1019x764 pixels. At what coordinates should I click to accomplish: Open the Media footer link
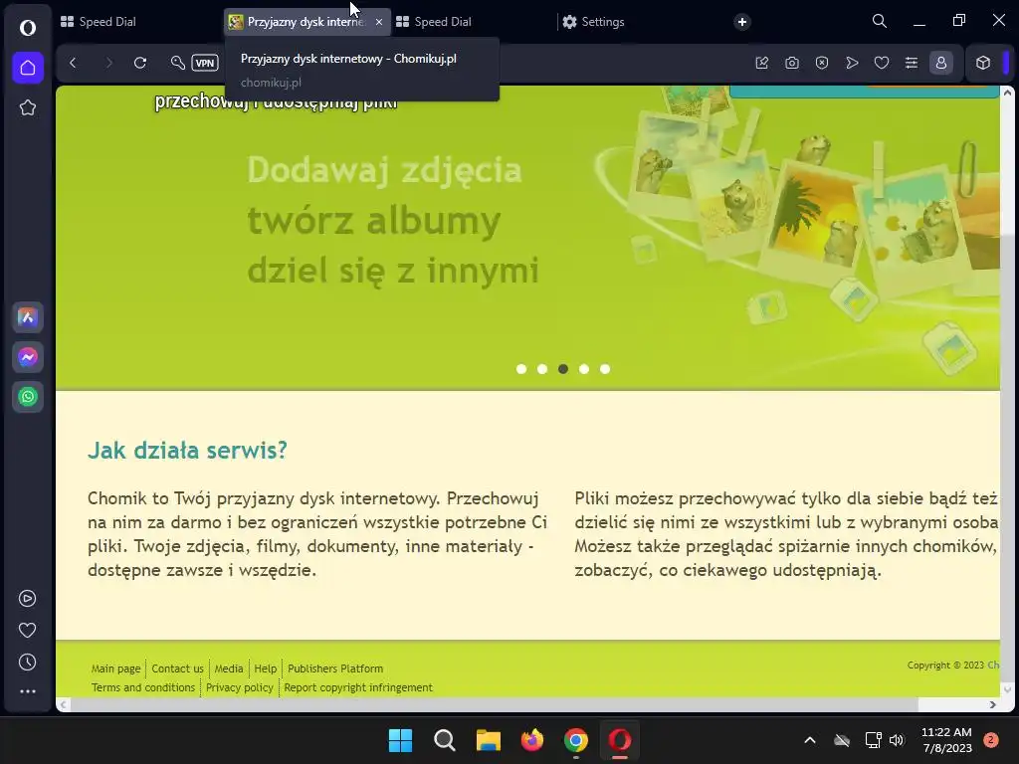[x=229, y=668]
